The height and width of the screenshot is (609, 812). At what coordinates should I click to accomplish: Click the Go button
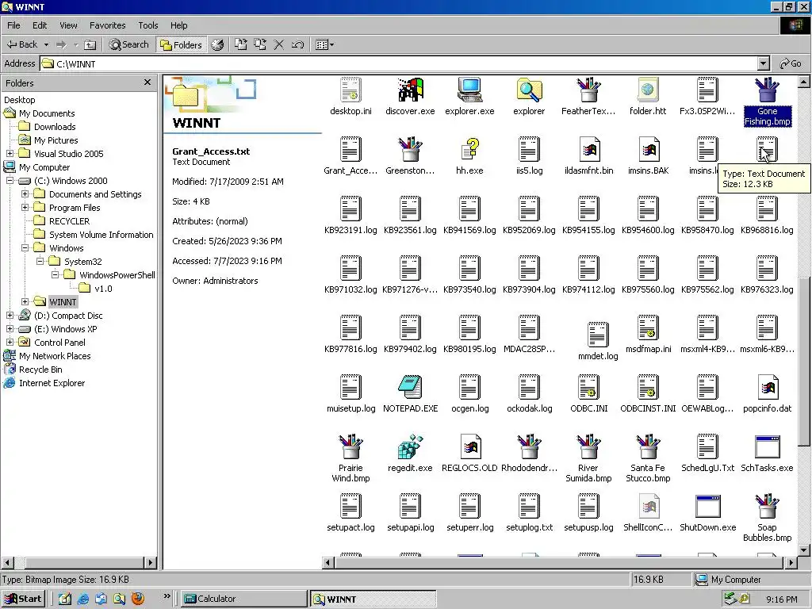[791, 63]
